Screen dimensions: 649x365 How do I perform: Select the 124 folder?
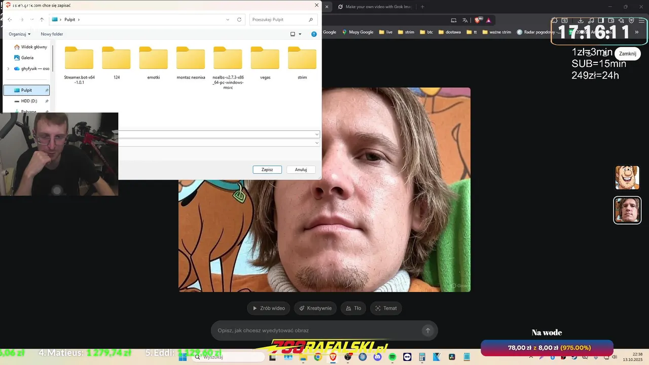click(x=116, y=63)
